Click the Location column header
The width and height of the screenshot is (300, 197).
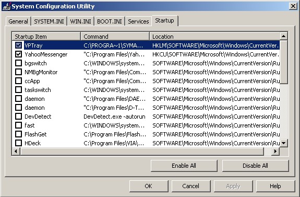click(215, 37)
